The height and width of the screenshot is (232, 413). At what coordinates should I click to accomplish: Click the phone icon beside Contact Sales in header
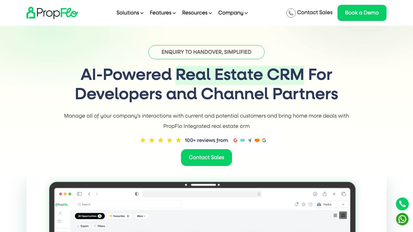[x=291, y=13]
